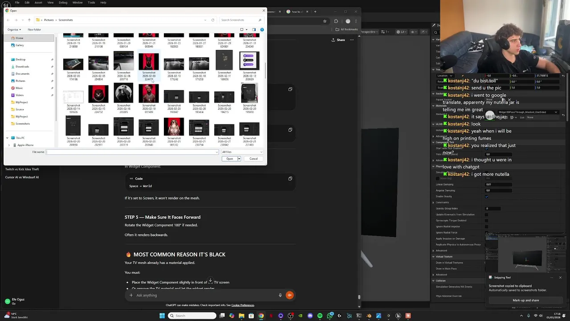Expand the Organise dropdown menu
The image size is (570, 321).
pyautogui.click(x=14, y=29)
